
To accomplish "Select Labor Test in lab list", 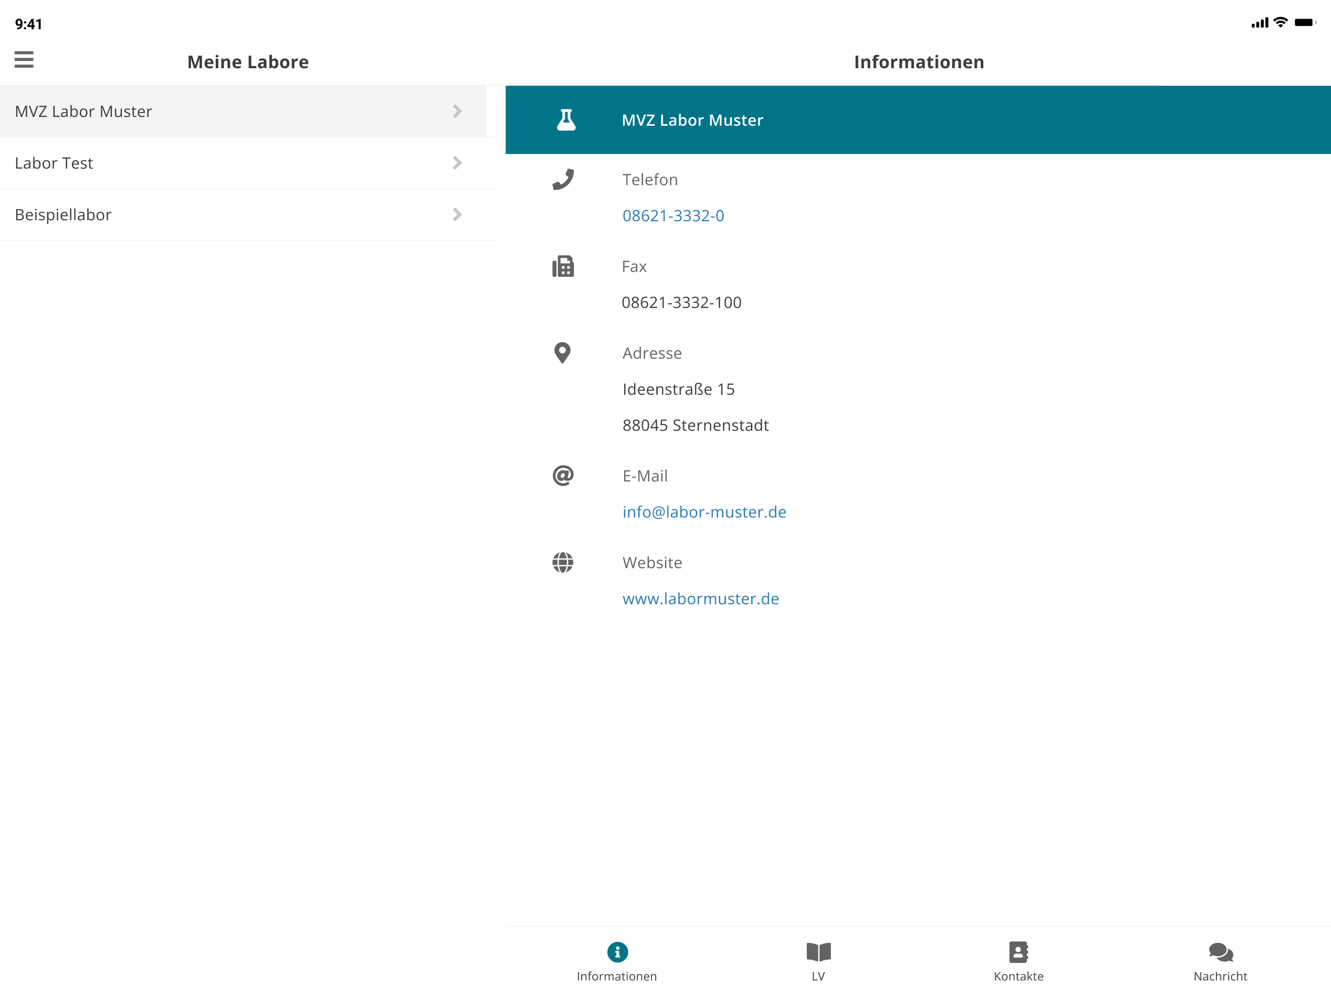I will [x=54, y=163].
